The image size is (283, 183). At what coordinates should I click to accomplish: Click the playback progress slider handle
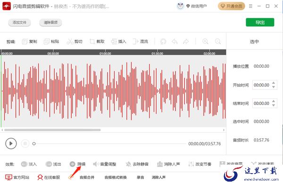click(x=34, y=143)
